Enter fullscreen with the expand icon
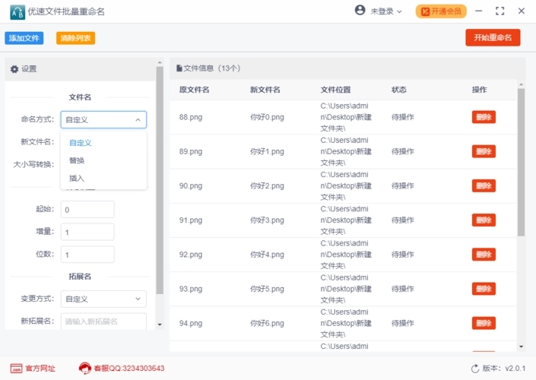This screenshot has width=536, height=380. click(500, 11)
